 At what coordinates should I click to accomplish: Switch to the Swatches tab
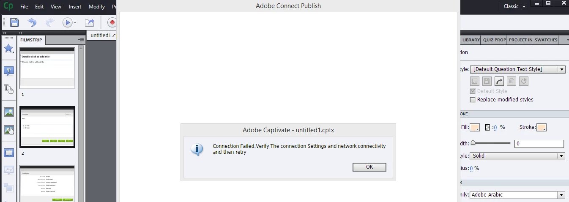[x=546, y=40]
